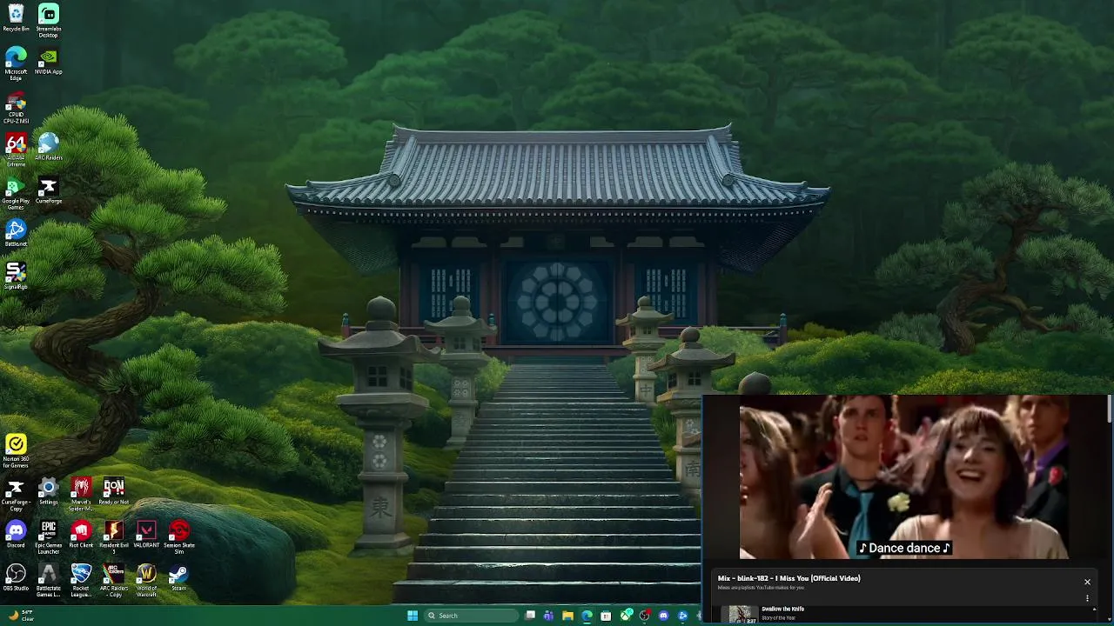Select the Resident Evil 5 icon
Image resolution: width=1114 pixels, height=626 pixels.
(114, 537)
